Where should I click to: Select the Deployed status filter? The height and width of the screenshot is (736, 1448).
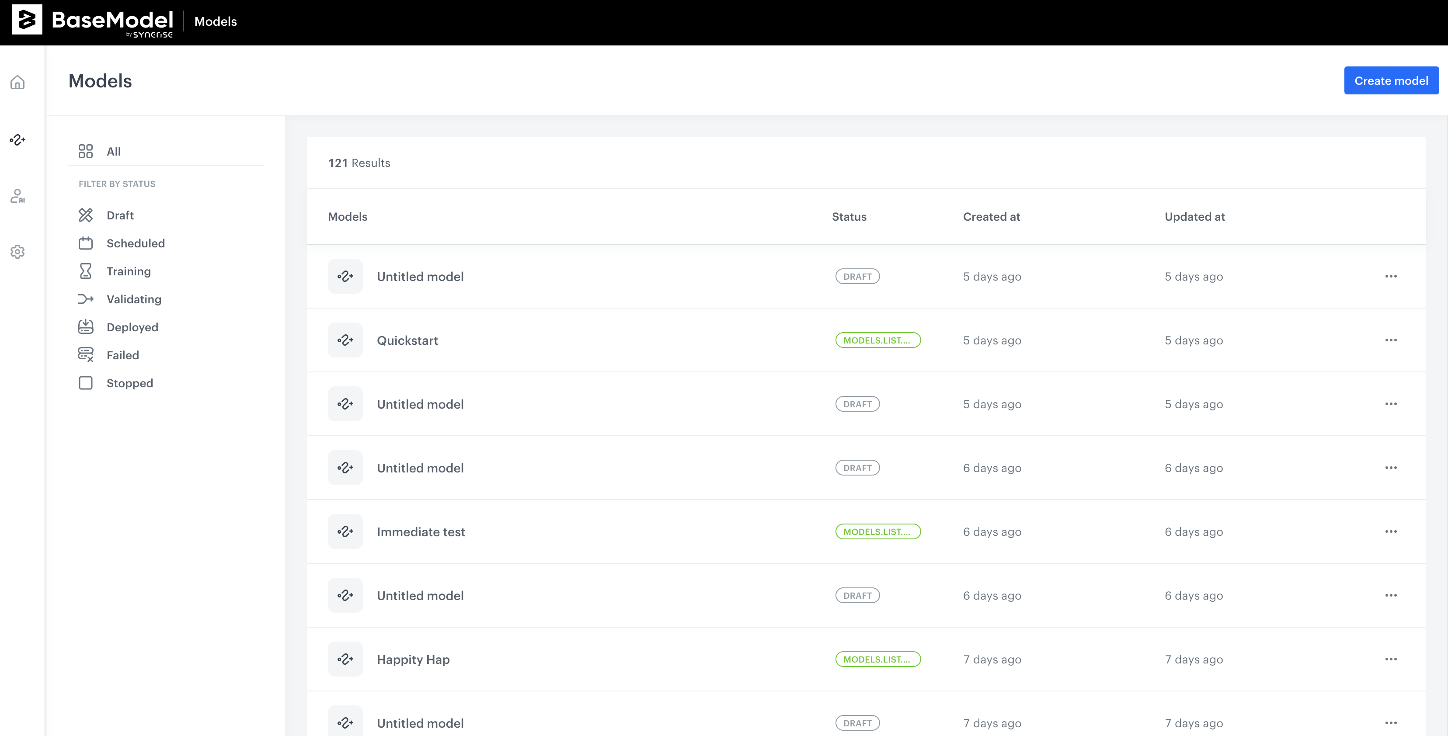132,327
